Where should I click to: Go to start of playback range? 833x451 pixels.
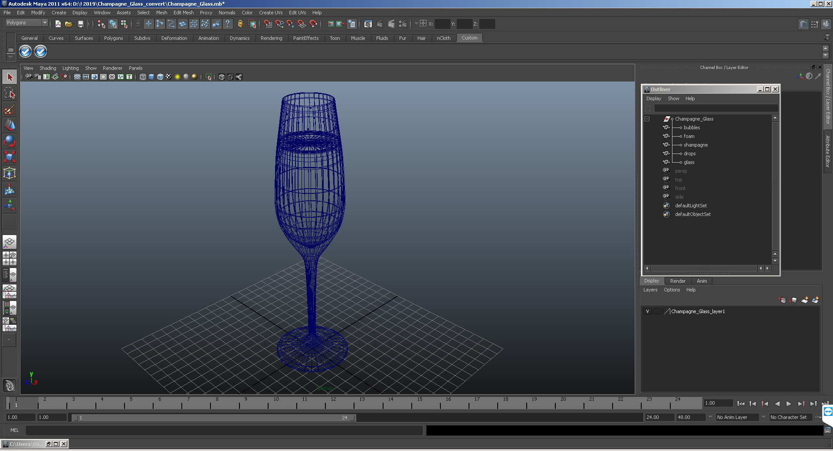pyautogui.click(x=741, y=404)
